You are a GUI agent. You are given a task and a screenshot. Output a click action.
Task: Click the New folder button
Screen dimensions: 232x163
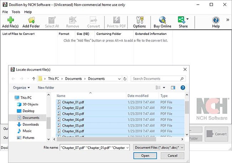click(x=46, y=88)
